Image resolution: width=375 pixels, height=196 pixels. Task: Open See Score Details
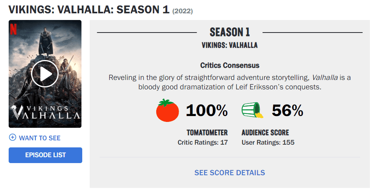pyautogui.click(x=229, y=172)
